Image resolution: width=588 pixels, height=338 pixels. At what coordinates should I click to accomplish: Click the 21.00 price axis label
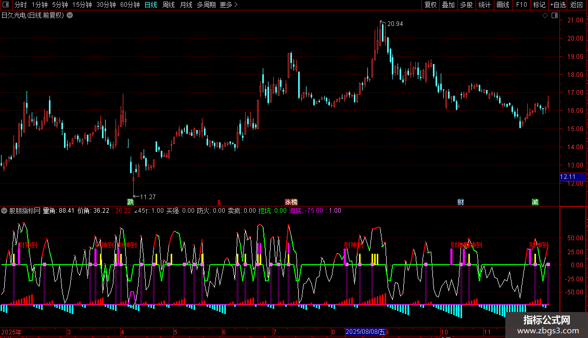[575, 20]
